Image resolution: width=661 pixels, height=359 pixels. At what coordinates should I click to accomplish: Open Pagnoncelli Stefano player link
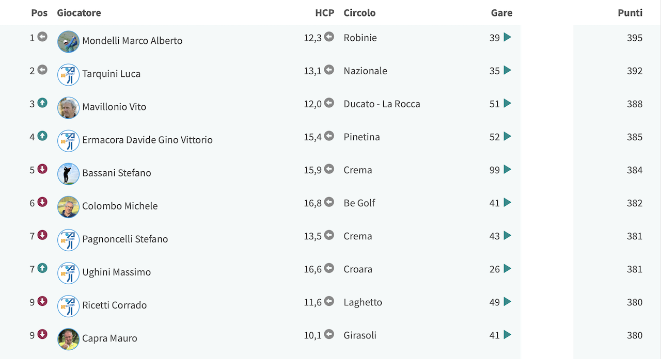pos(125,239)
